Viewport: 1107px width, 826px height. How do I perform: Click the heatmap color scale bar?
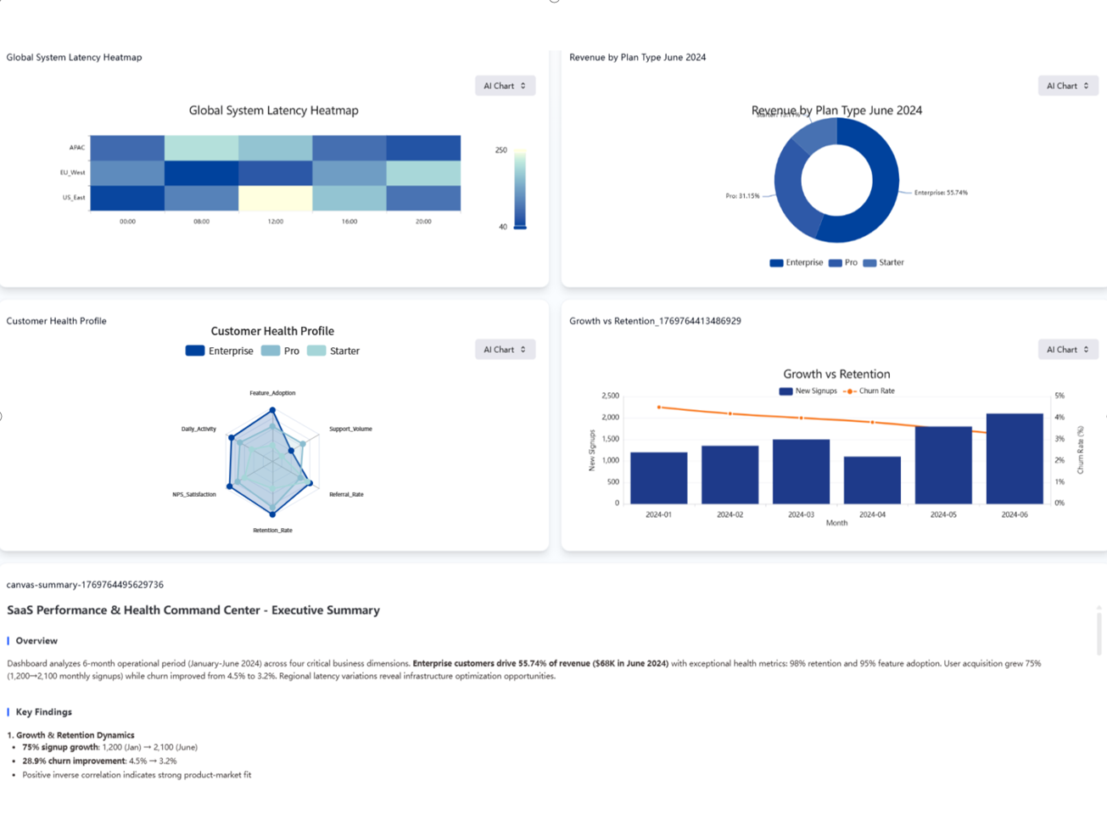[520, 187]
